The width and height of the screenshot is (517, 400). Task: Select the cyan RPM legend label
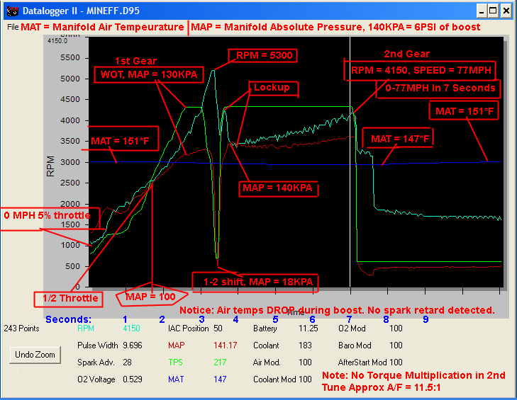pos(86,328)
